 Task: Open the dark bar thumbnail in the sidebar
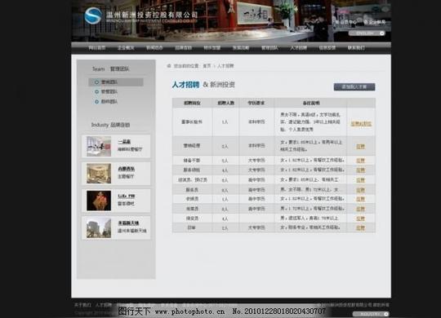(x=99, y=201)
